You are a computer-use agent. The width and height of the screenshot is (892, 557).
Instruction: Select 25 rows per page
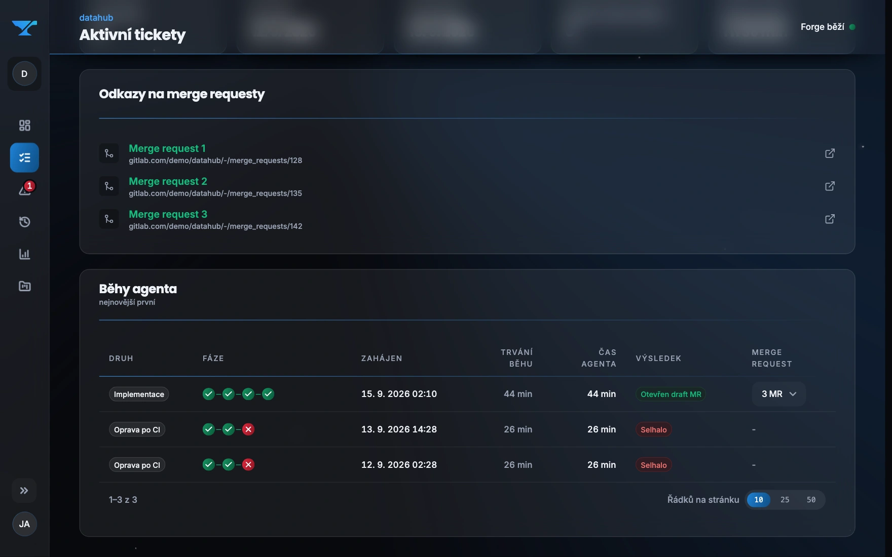[x=785, y=500]
